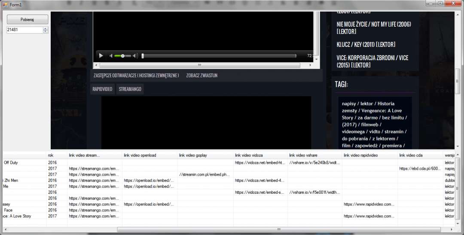
Task: Focus the 21481 numeric input field
Action: (x=24, y=30)
